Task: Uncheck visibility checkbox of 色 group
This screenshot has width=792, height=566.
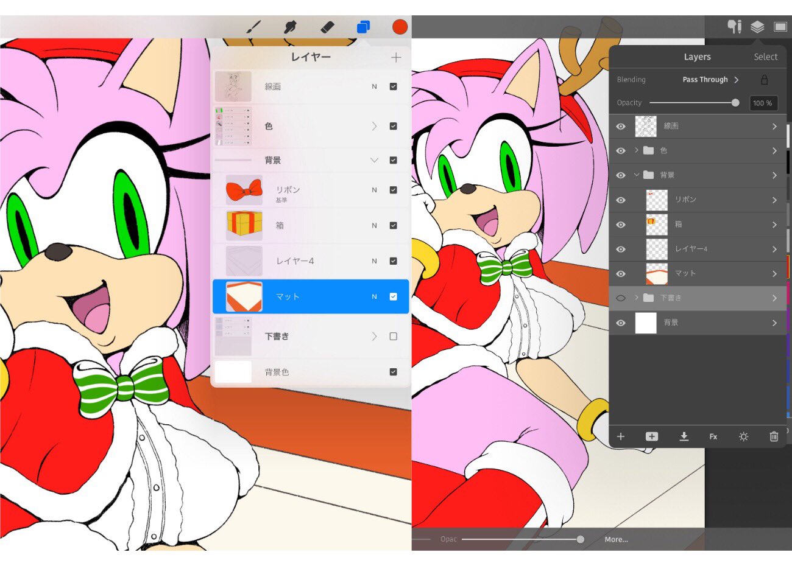Action: 394,126
